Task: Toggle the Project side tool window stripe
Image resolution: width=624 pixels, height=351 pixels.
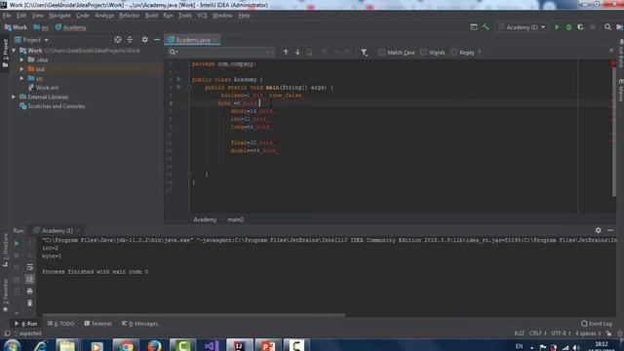Action: pos(5,53)
